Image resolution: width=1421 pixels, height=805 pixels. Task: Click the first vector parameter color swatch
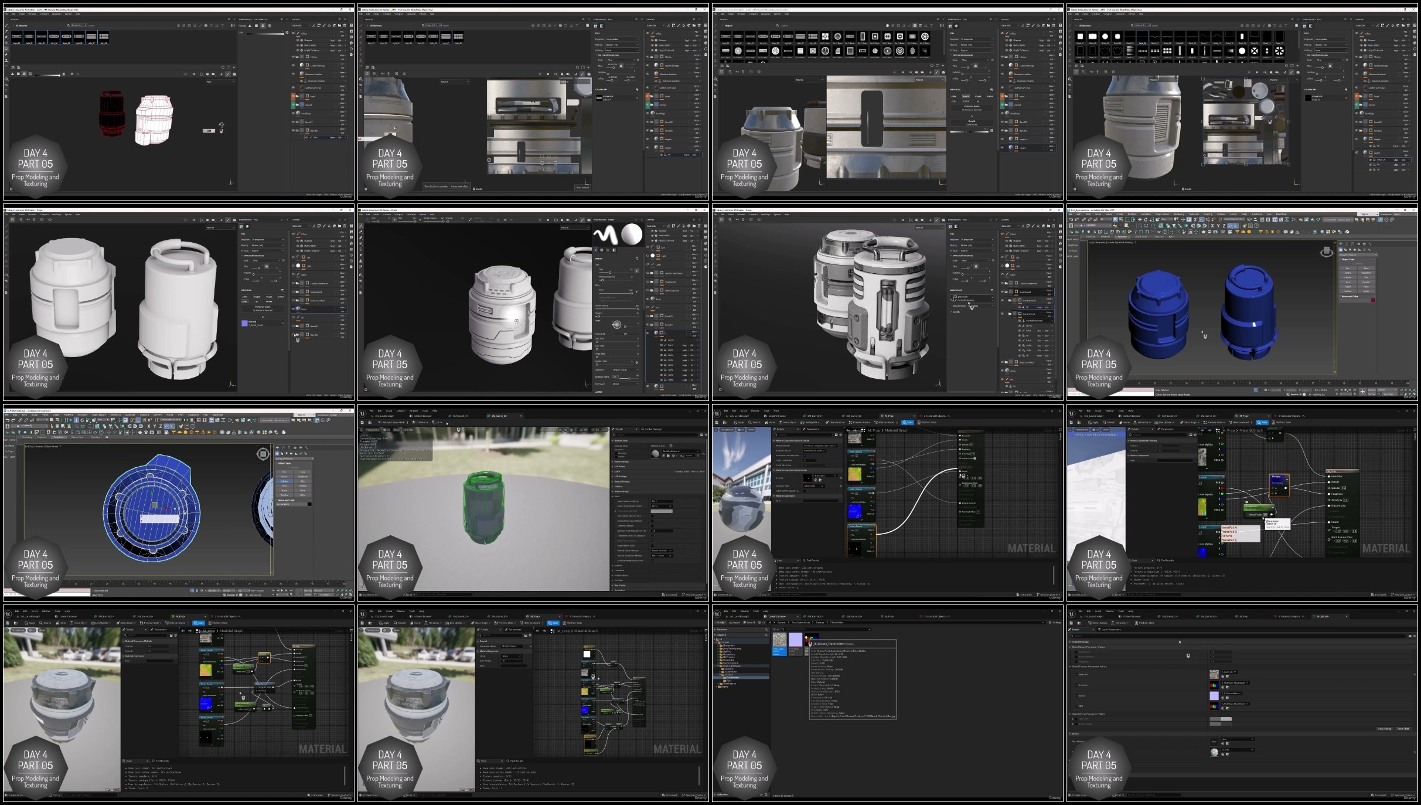[x=1221, y=719]
